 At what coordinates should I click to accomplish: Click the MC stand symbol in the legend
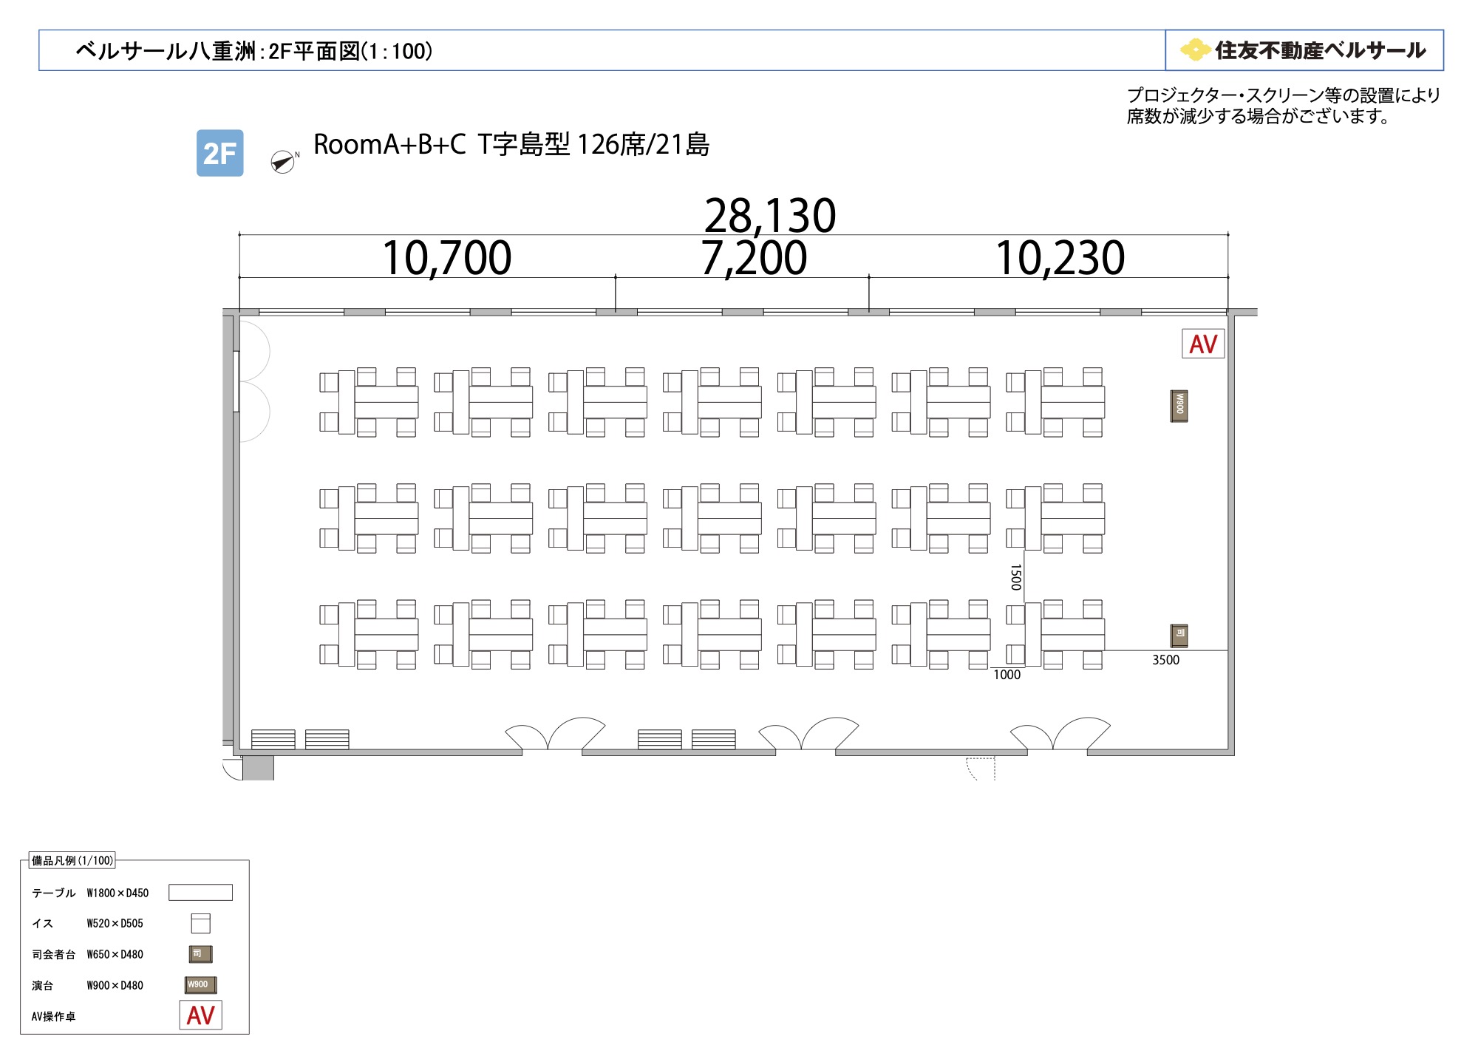[200, 954]
